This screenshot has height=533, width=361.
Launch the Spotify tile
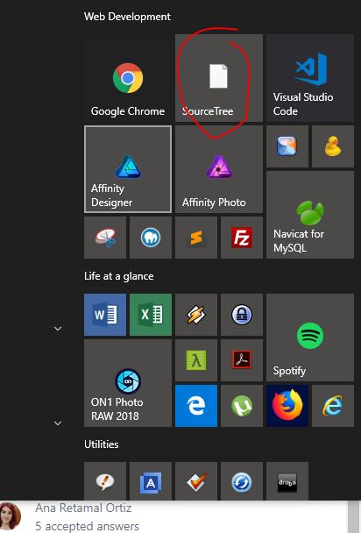(x=309, y=338)
